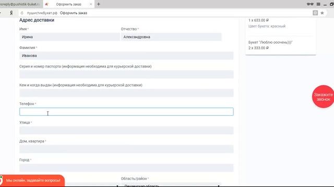Open the browser hamburger menu
The width and height of the screenshot is (334, 187).
coord(318,4)
